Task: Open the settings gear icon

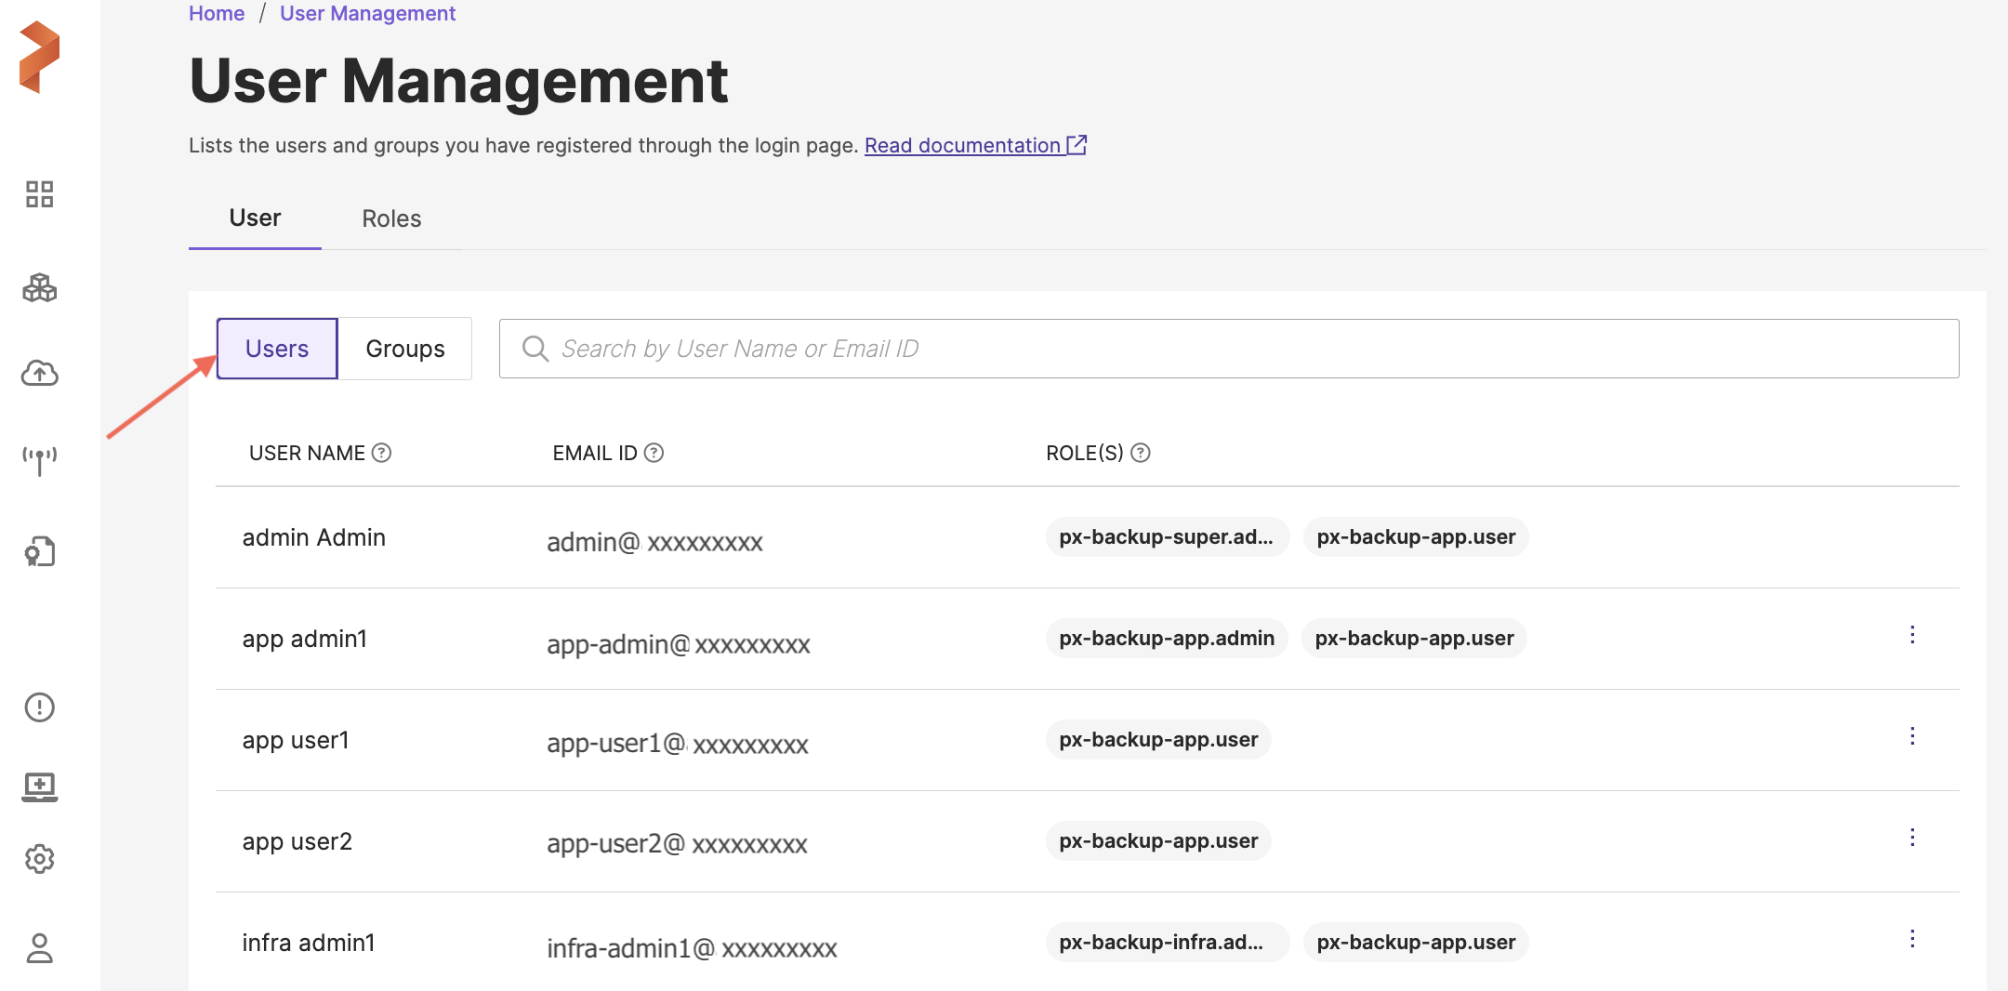Action: [x=39, y=859]
